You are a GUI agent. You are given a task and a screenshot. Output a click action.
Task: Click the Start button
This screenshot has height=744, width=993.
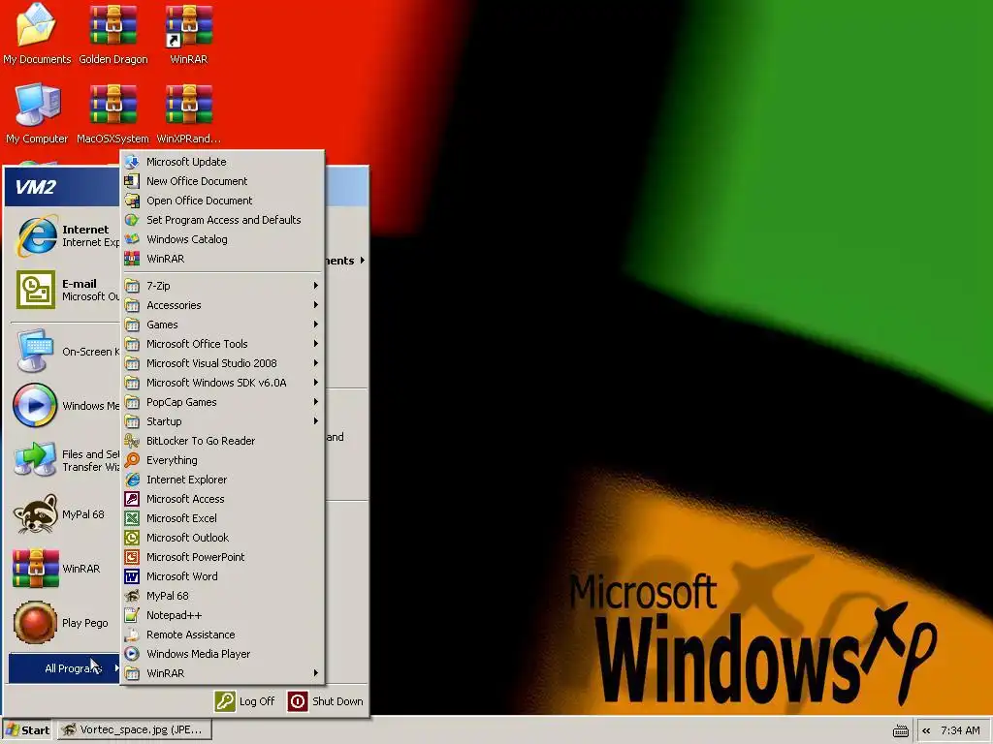coord(28,730)
